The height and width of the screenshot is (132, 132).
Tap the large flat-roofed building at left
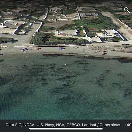tap(8, 31)
